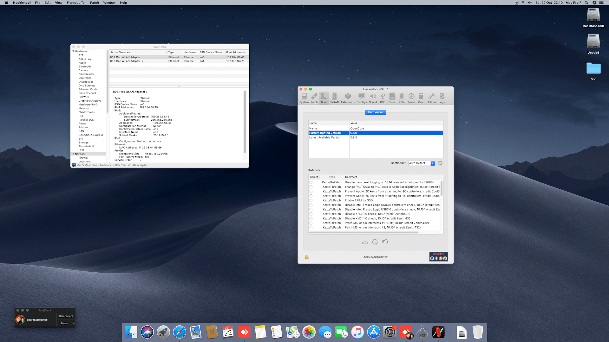This screenshot has height=342, width=609.
Task: Open the File menu
Action: (37, 3)
